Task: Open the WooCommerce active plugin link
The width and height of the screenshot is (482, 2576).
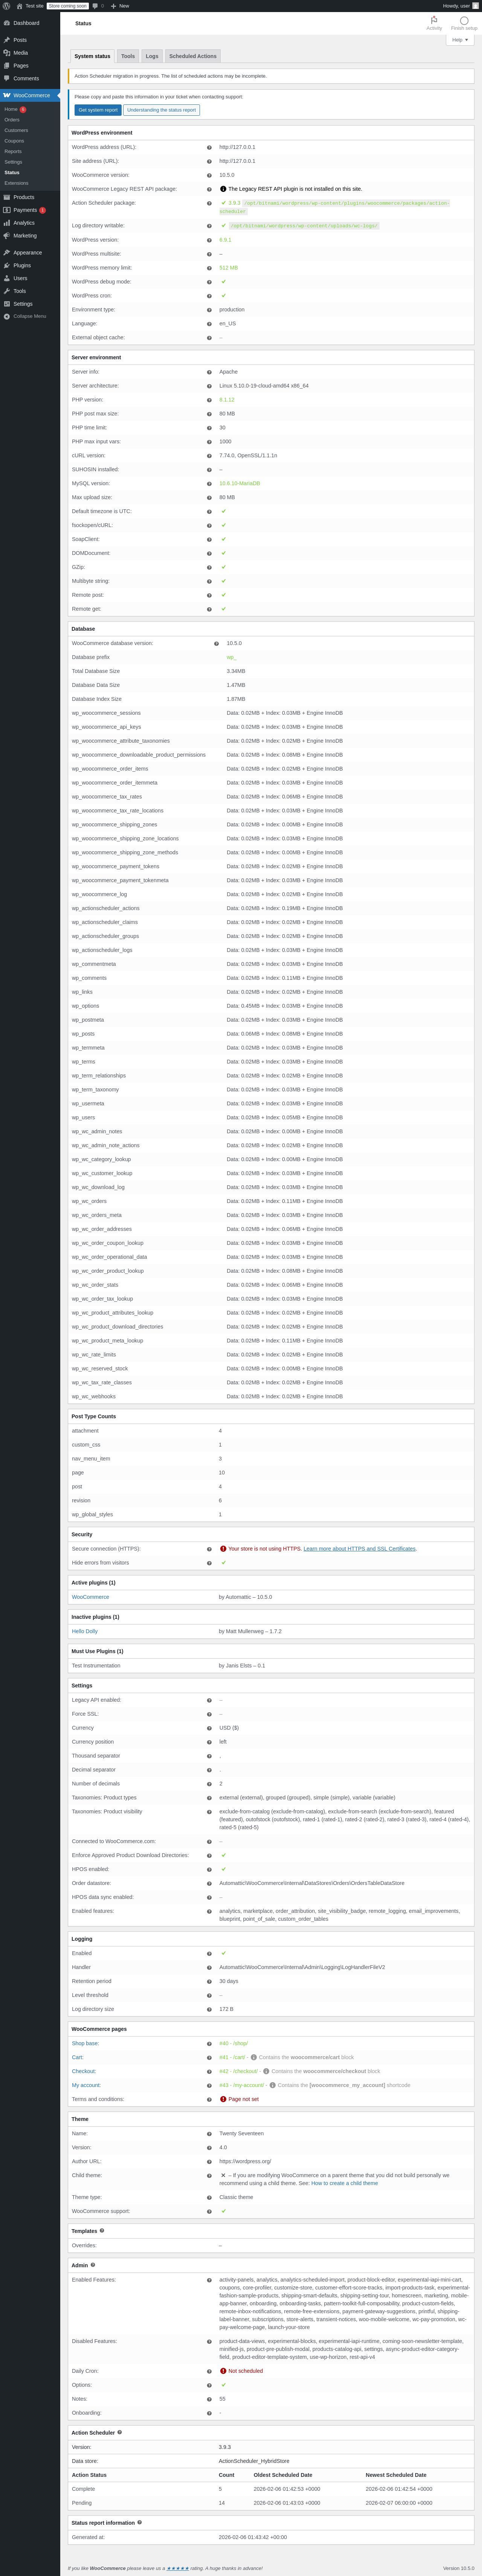Action: coord(91,1597)
